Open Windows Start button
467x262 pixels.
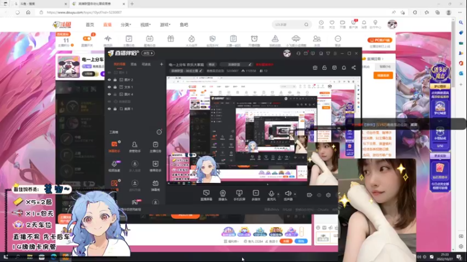point(5,257)
